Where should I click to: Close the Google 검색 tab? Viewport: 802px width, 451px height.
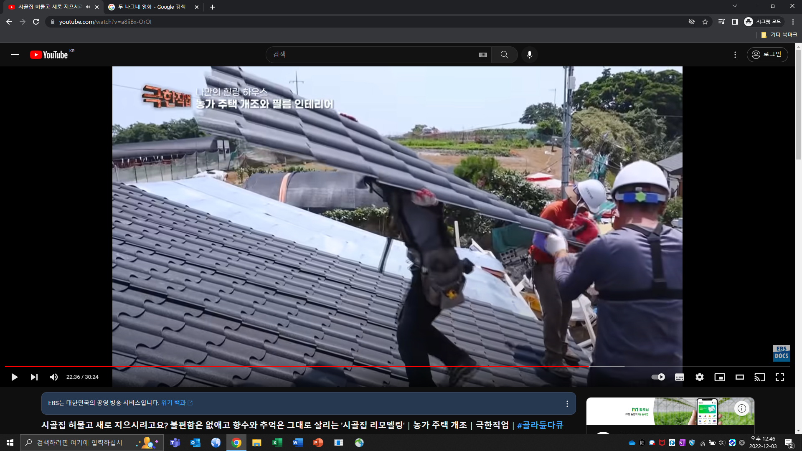point(197,7)
